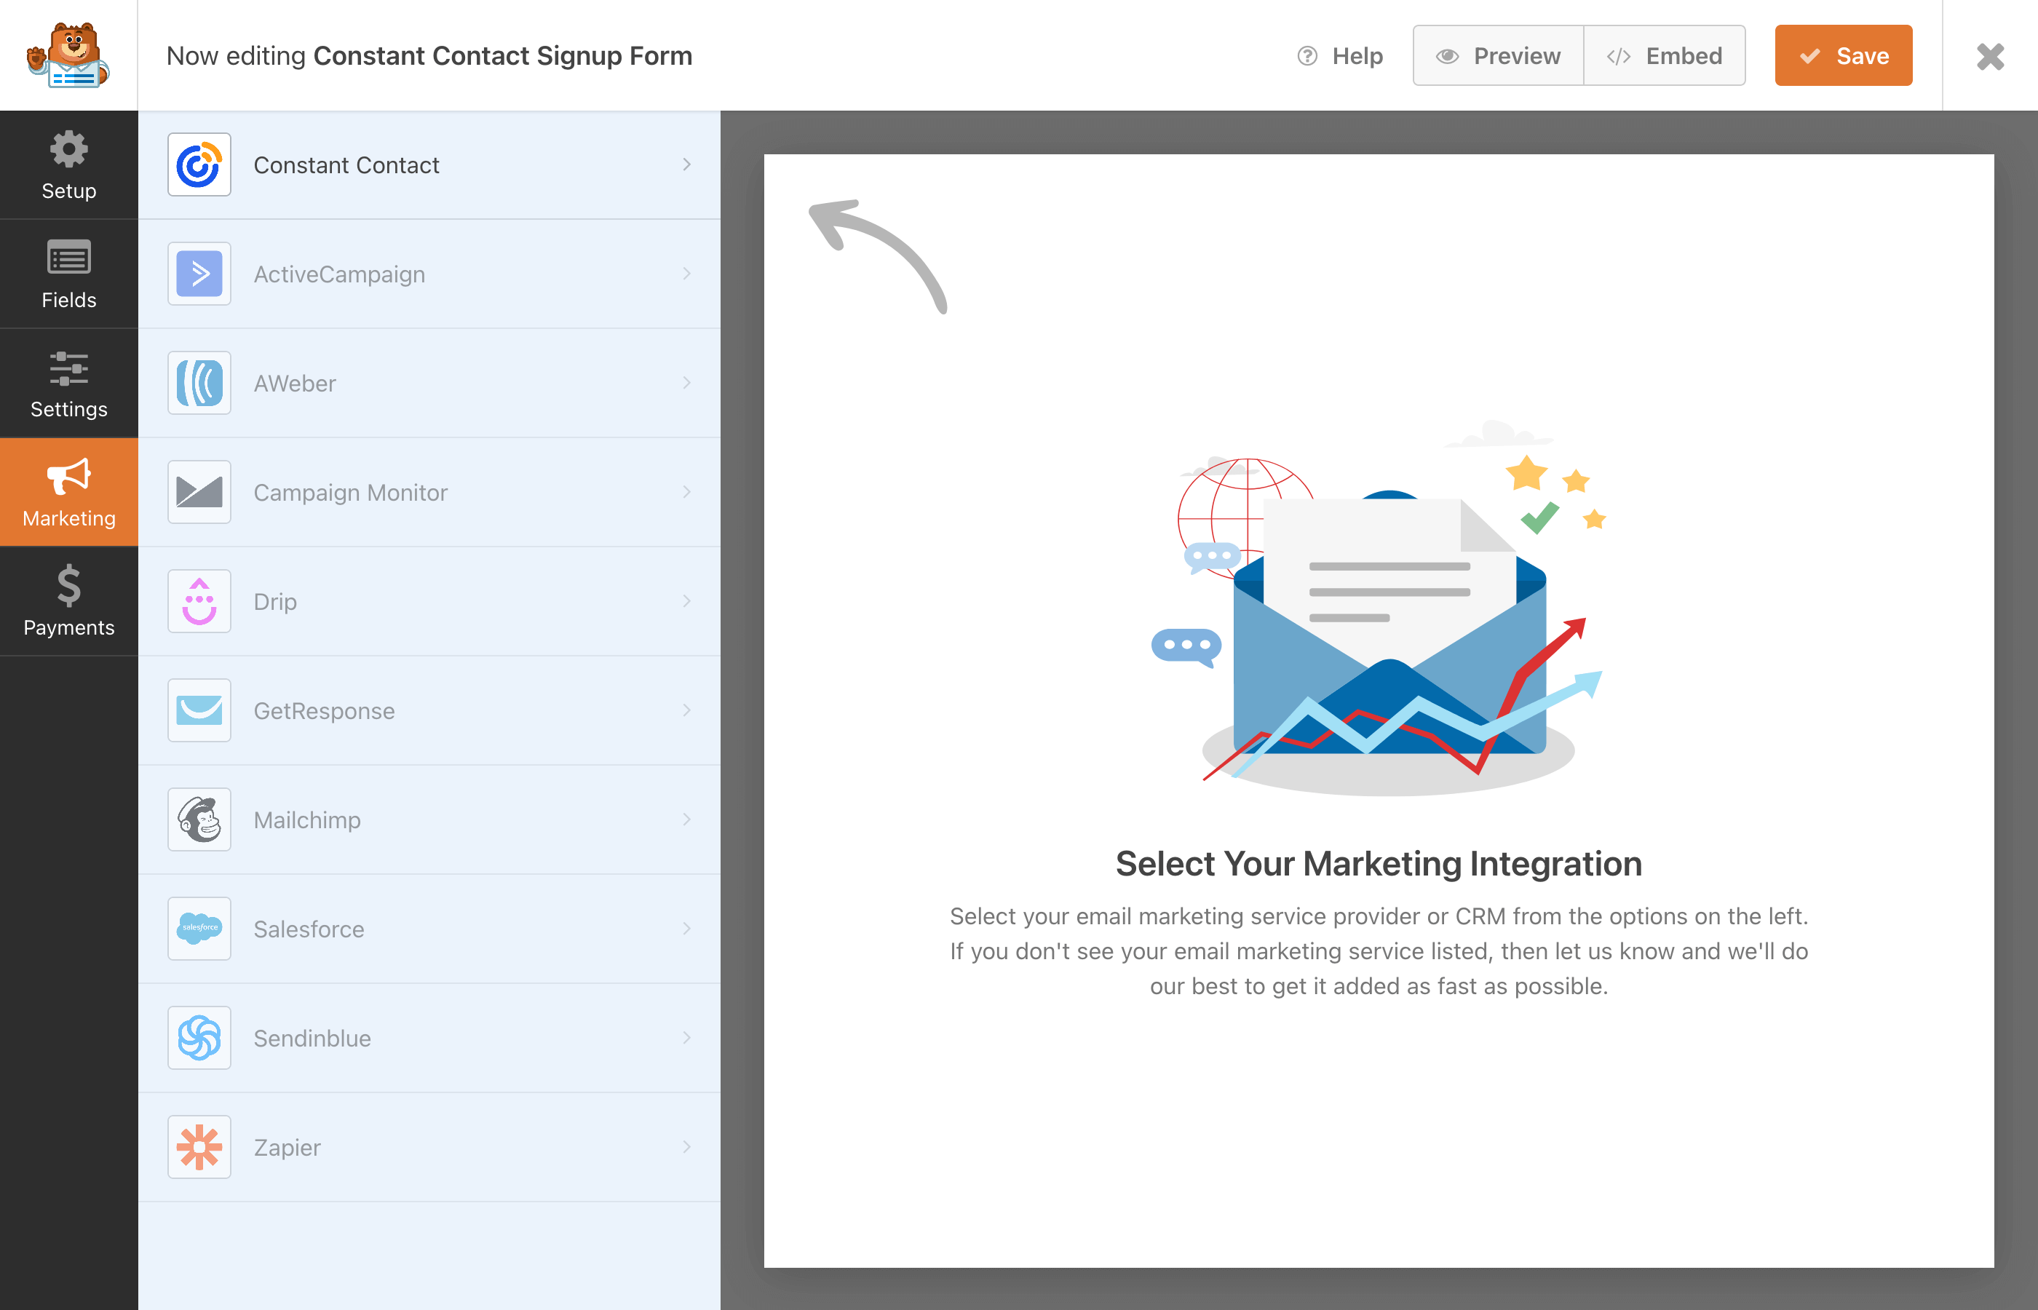Screen dimensions: 2038x1310
Task: Click the Sendinblue swirl icon
Action: click(199, 1038)
